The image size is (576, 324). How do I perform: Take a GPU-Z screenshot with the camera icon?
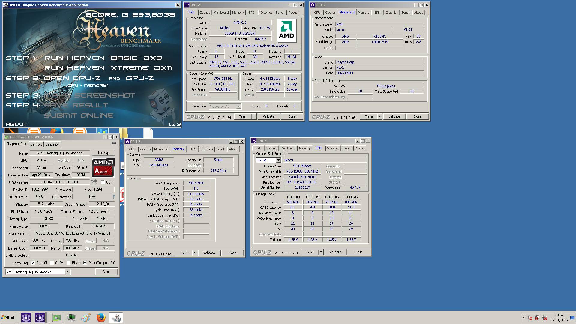[x=114, y=143]
